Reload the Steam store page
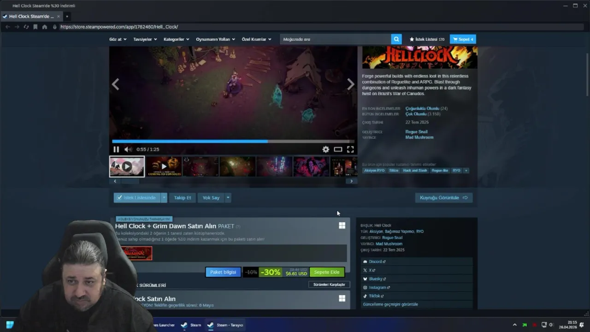 [26, 27]
